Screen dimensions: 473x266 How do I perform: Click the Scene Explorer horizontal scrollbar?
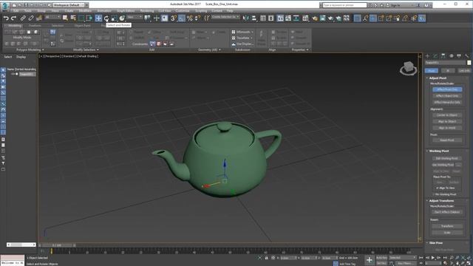pyautogui.click(x=21, y=245)
